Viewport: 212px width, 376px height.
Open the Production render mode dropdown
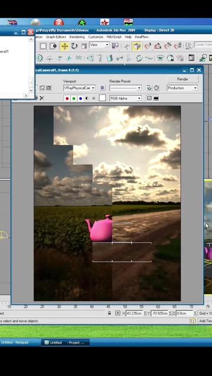pyautogui.click(x=182, y=88)
